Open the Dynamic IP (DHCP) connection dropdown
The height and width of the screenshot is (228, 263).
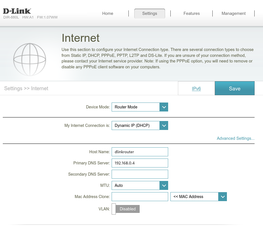click(x=136, y=125)
